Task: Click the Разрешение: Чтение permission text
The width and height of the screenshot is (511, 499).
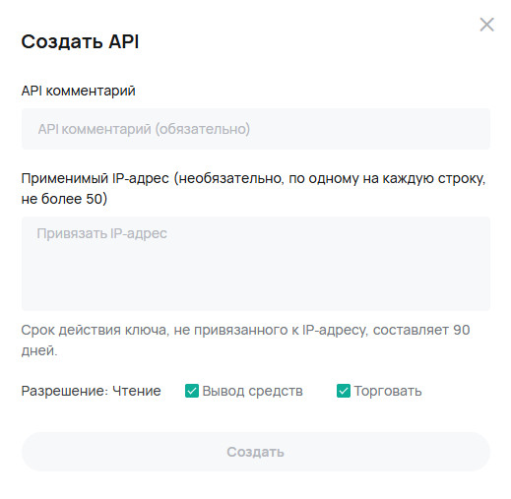Action: [91, 391]
